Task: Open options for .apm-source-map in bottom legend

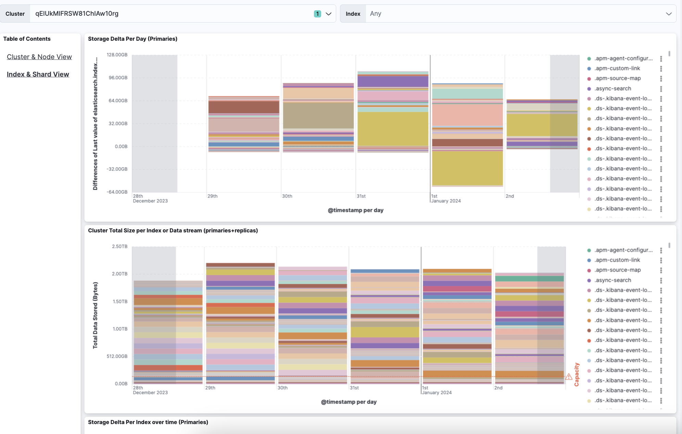Action: pos(661,270)
